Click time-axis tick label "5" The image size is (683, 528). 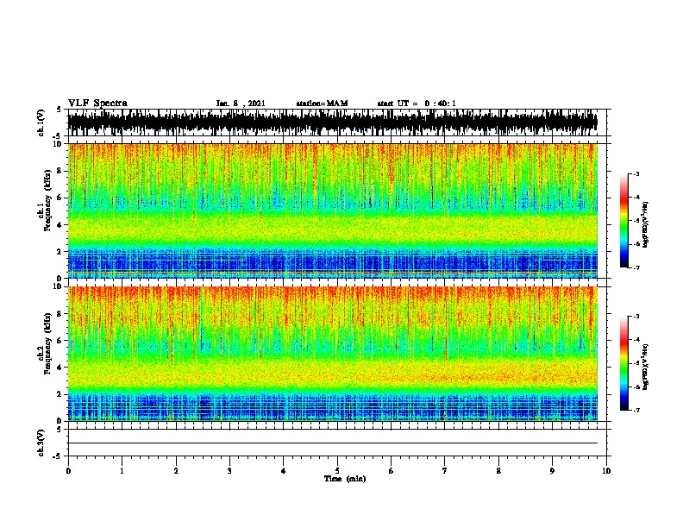(x=337, y=471)
